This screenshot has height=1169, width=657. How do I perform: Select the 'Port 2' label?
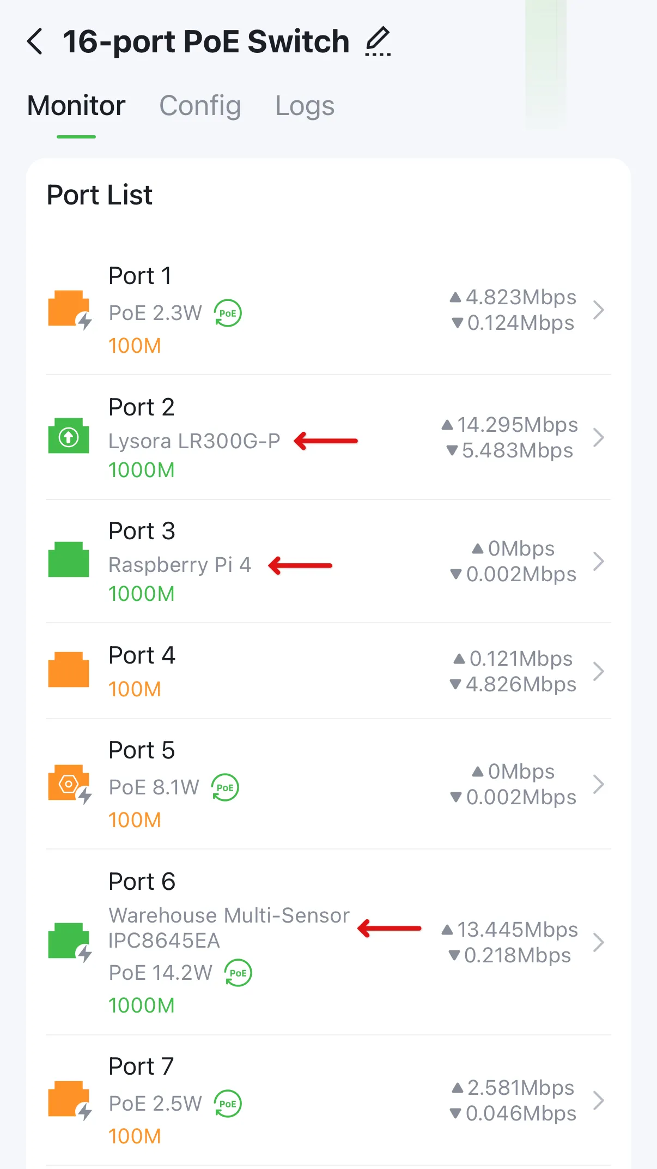tap(142, 407)
